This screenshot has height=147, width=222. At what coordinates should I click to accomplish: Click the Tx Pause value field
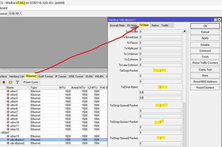click(x=160, y=43)
